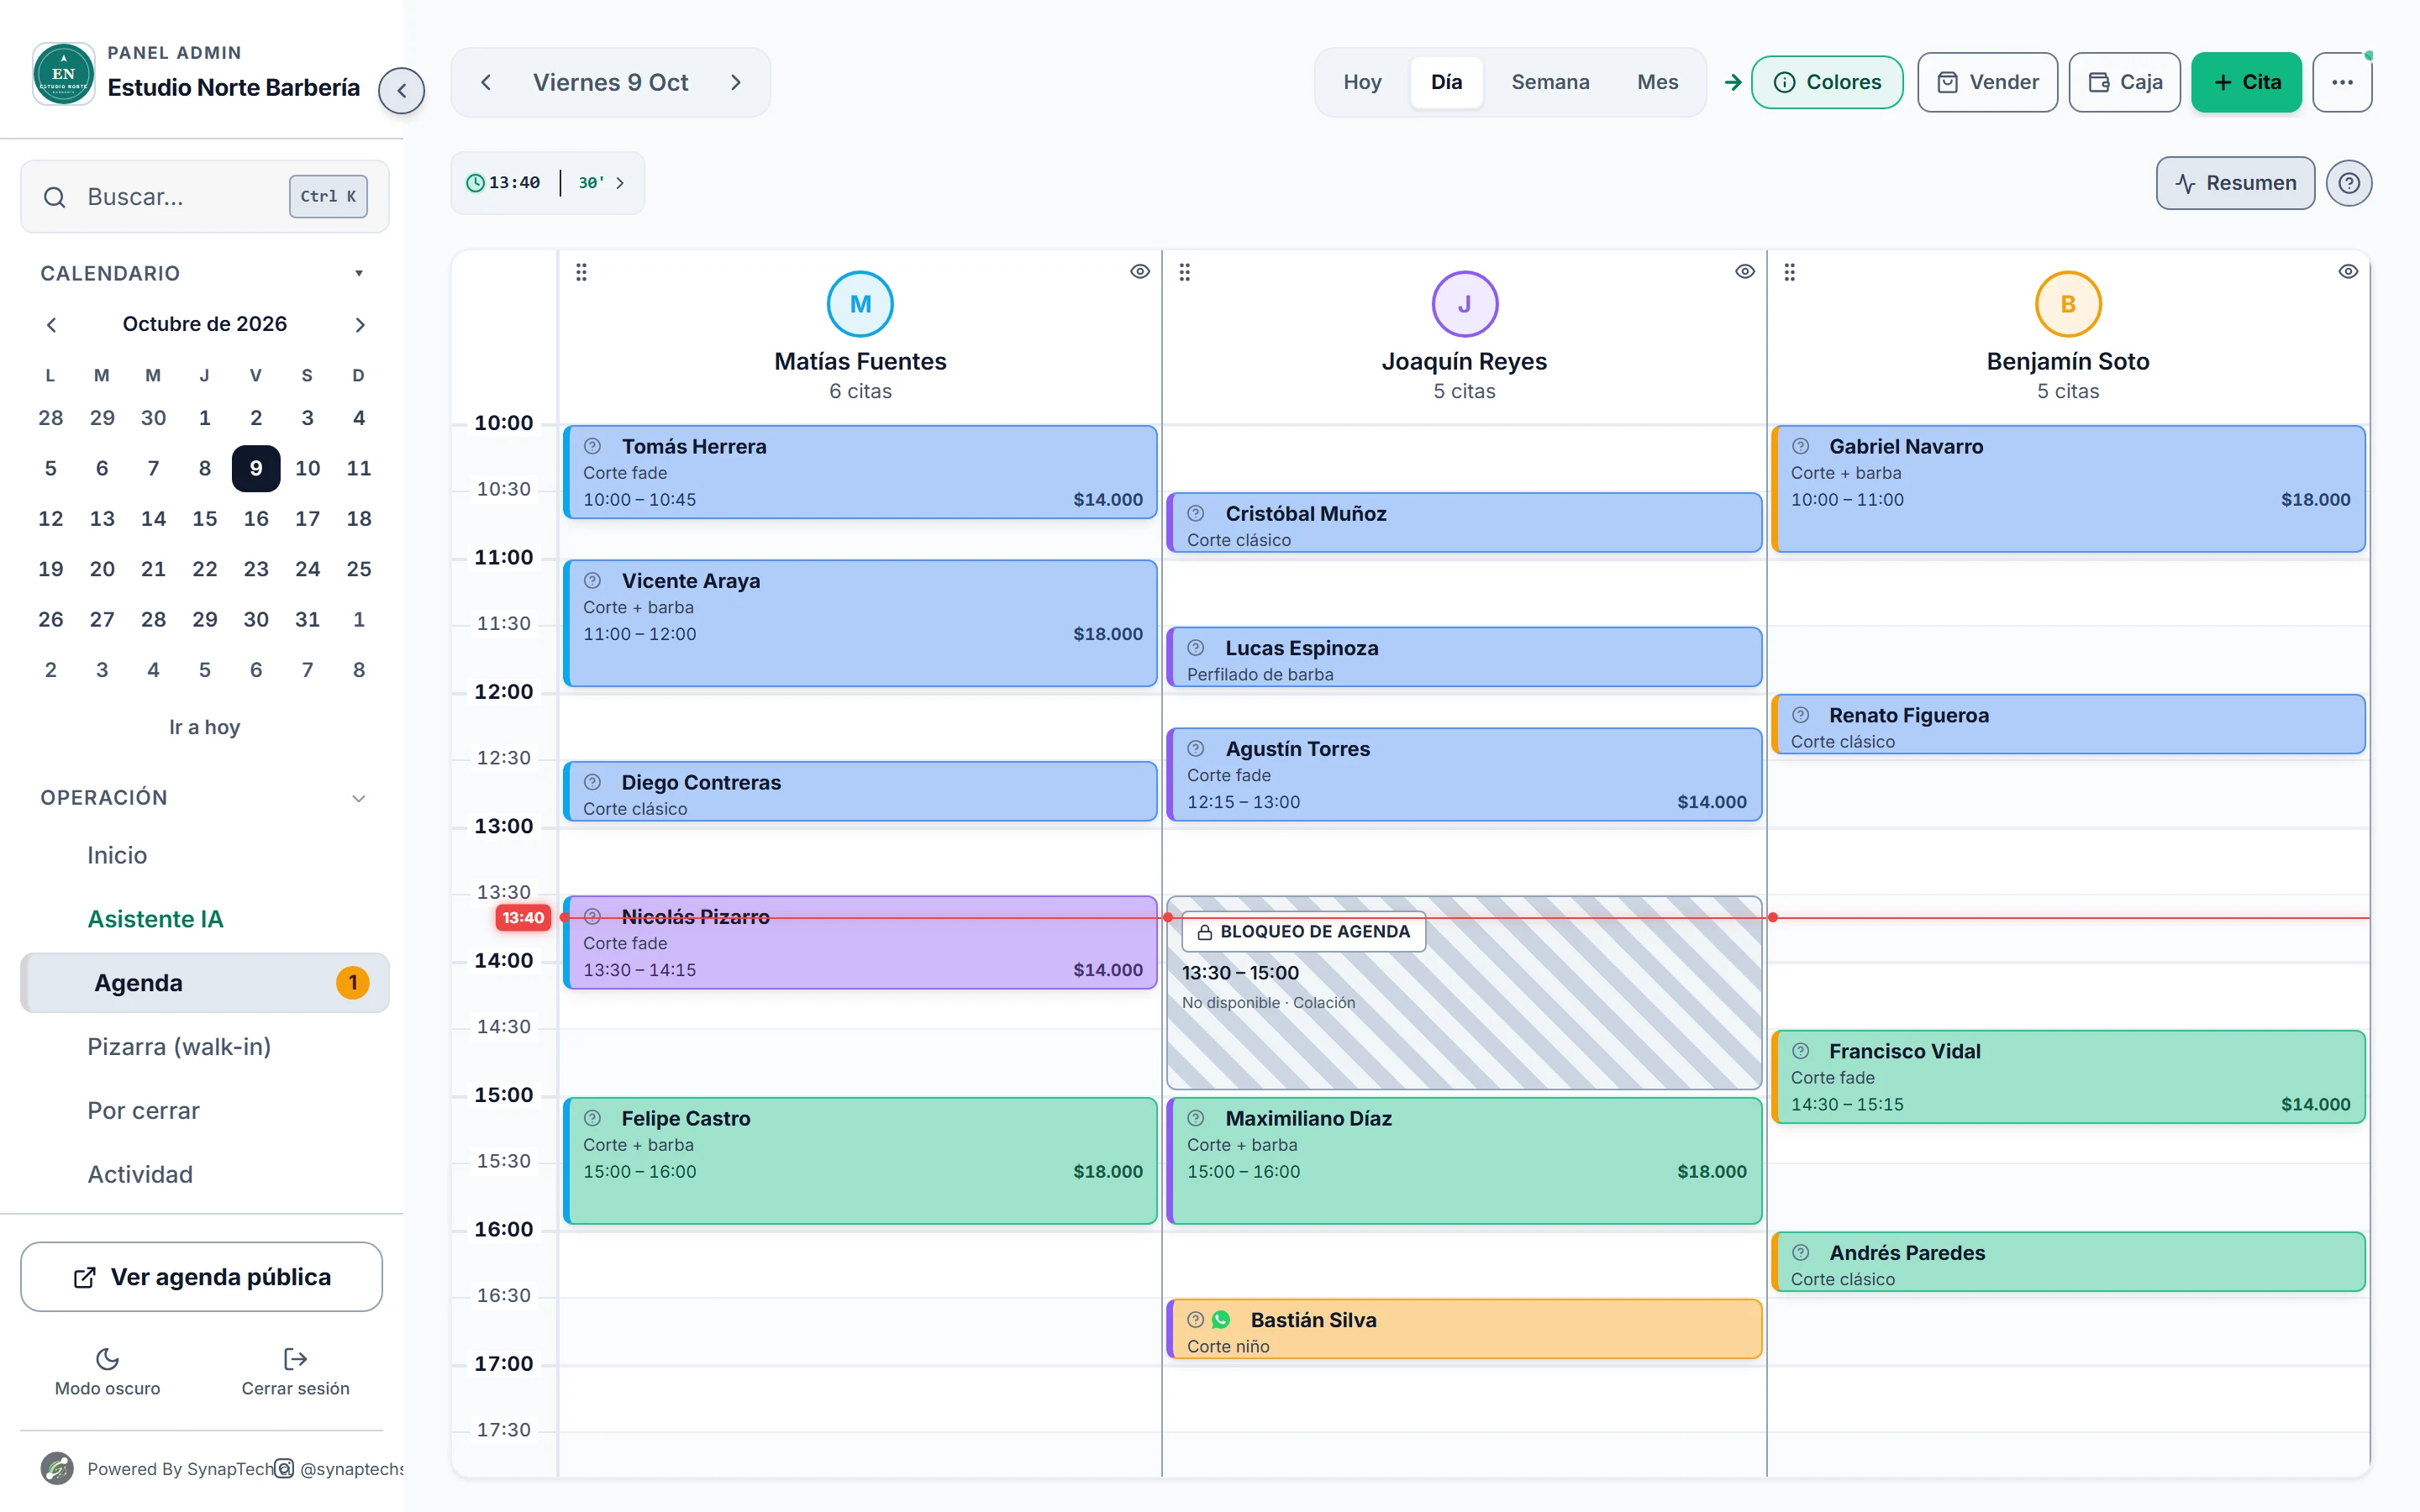
Task: Select the Día view tab
Action: click(1446, 82)
